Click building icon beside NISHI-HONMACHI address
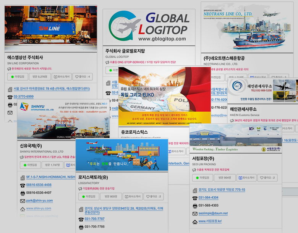The width and height of the screenshot is (298, 233). click(23, 178)
